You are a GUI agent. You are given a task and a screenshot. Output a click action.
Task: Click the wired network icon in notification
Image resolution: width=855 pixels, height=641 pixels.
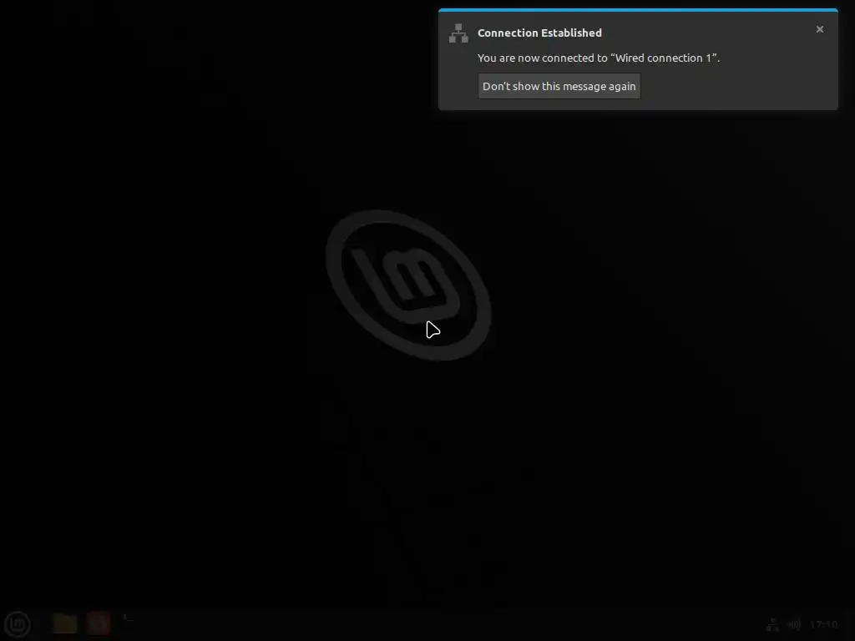(x=458, y=33)
